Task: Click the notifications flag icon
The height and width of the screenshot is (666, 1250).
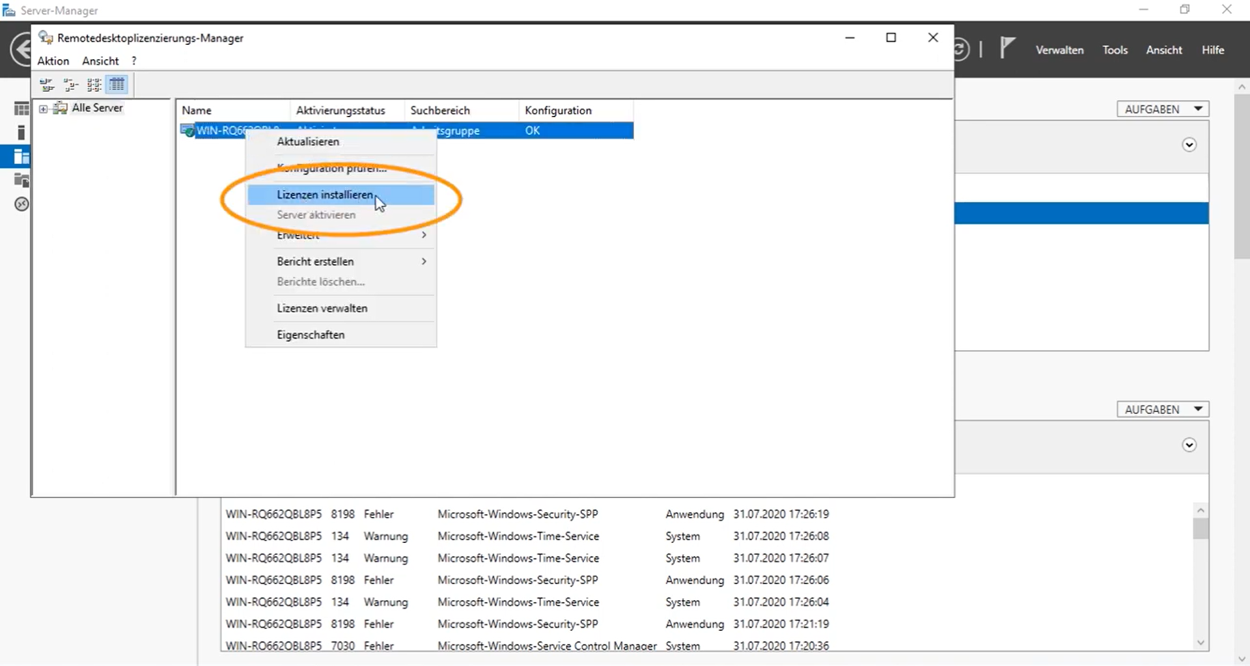Action: [1007, 49]
